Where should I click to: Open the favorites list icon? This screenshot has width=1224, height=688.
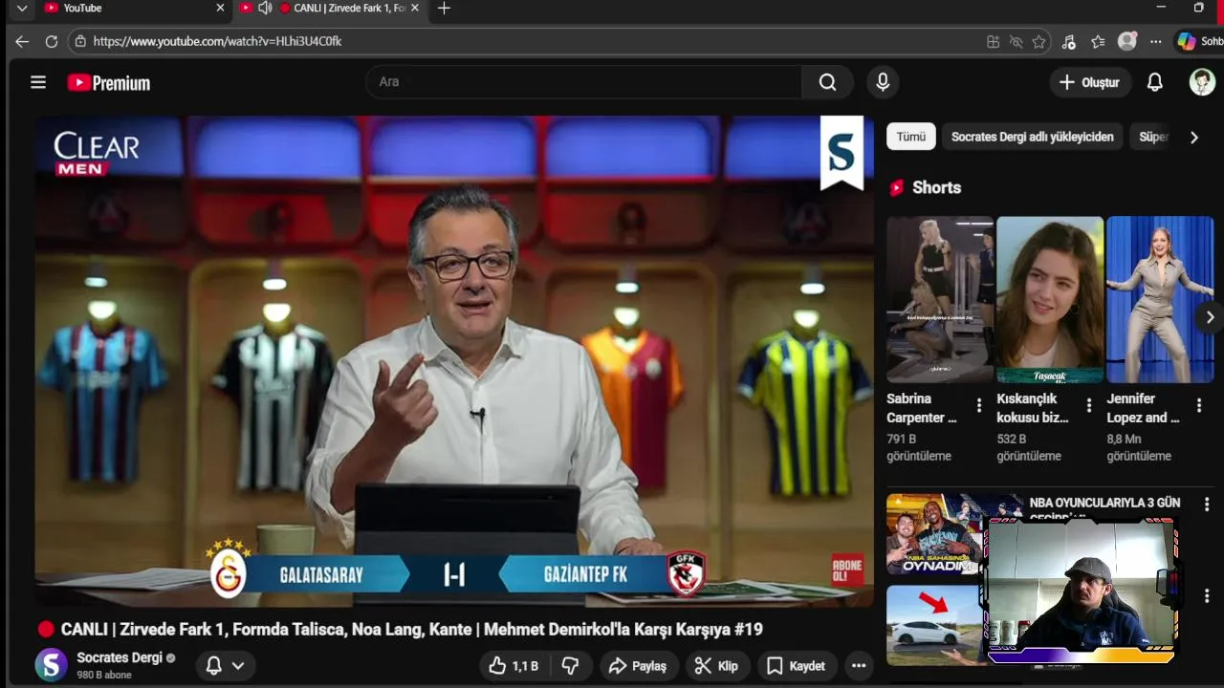click(1098, 41)
